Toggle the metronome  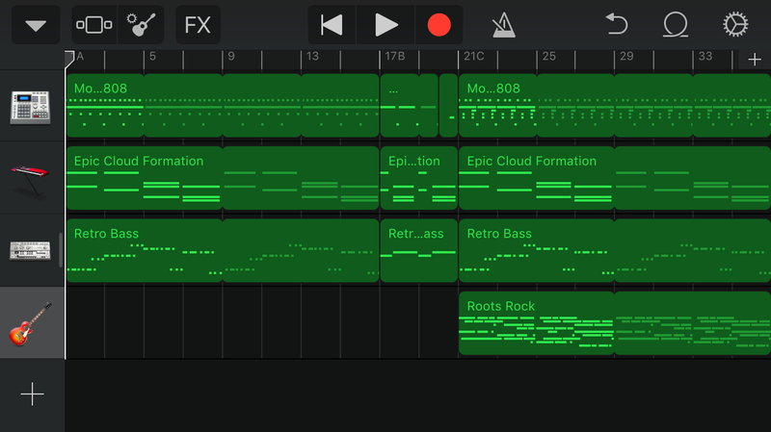click(503, 25)
